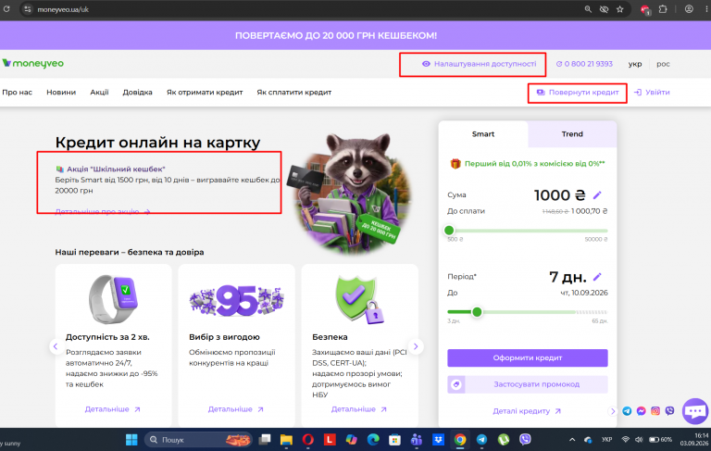Open Як отримати кредит page
Viewport: 711px width, 451px height.
[x=205, y=92]
